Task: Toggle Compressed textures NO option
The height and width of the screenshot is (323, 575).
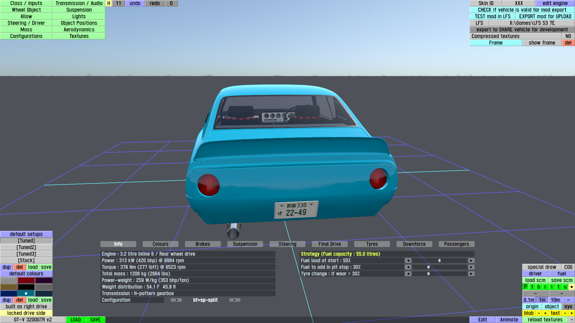Action: 568,36
